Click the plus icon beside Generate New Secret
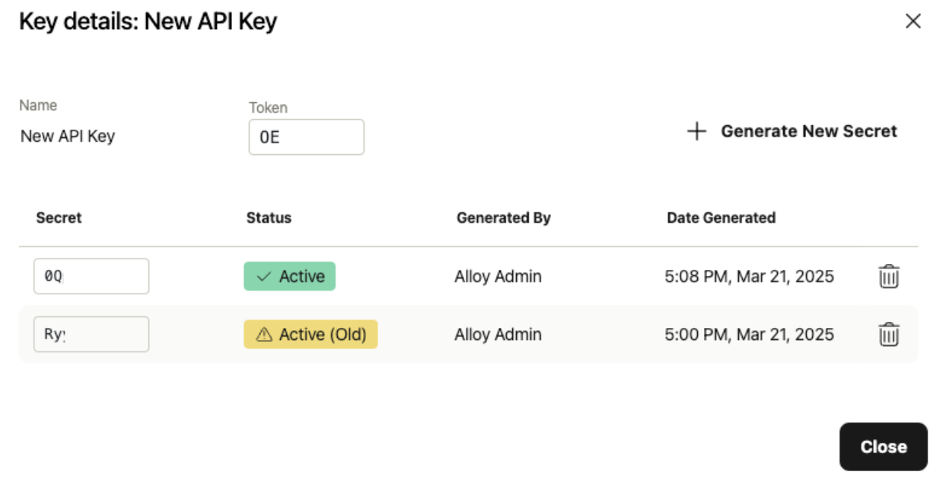This screenshot has width=947, height=486. (x=696, y=132)
